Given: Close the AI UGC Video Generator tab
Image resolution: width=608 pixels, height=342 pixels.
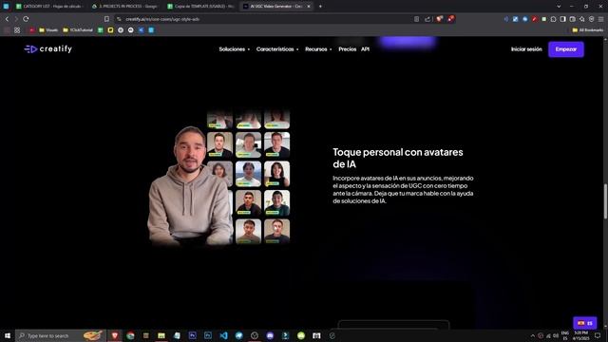Looking at the screenshot, I should [x=309, y=7].
